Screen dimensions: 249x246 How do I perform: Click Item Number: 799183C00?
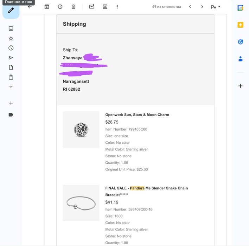126,129
